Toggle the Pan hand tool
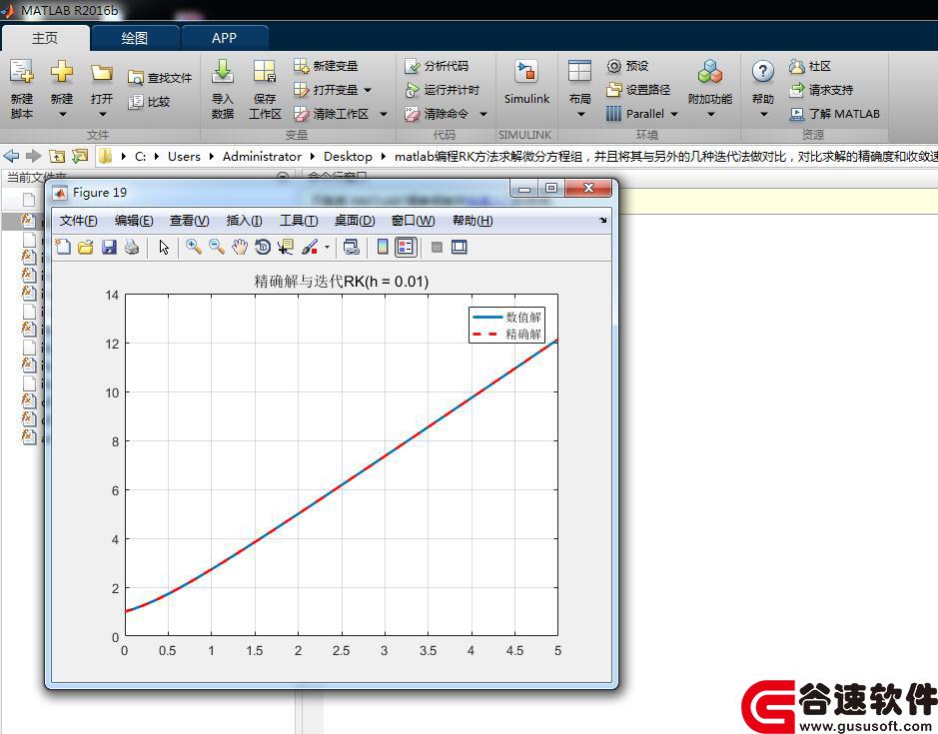 [x=240, y=247]
